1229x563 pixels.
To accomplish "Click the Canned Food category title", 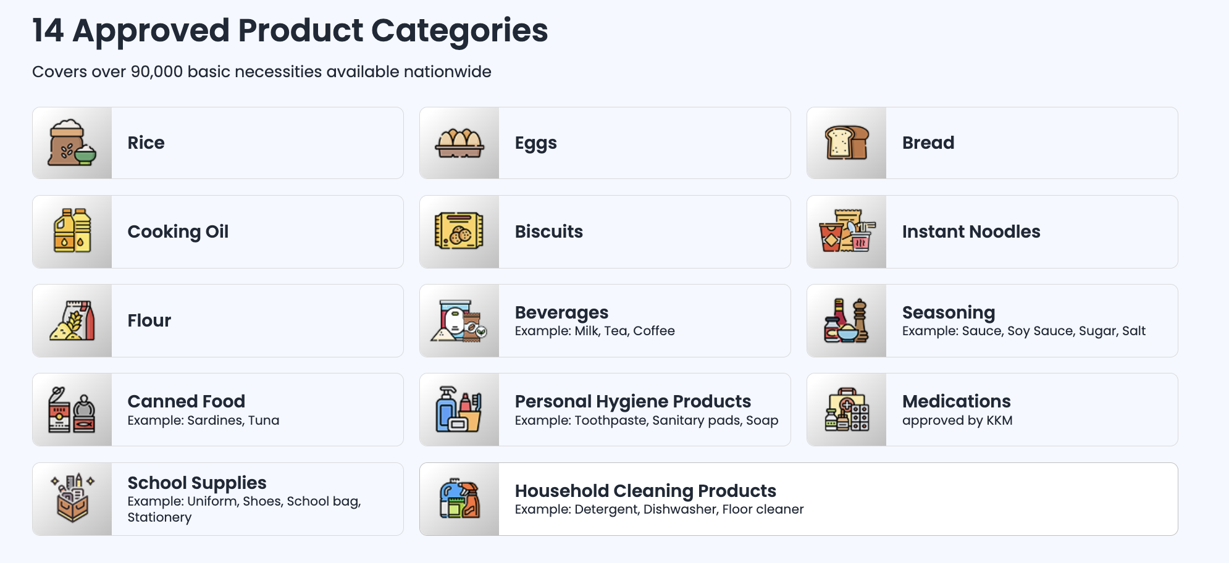I will [187, 401].
